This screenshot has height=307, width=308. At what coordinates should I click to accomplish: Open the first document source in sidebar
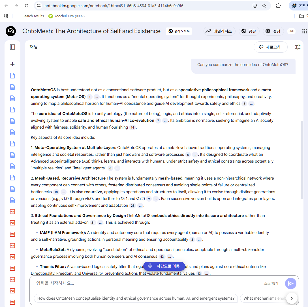click(x=12, y=76)
